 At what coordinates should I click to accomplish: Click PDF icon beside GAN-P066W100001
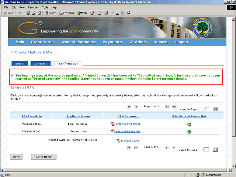coord(113,124)
